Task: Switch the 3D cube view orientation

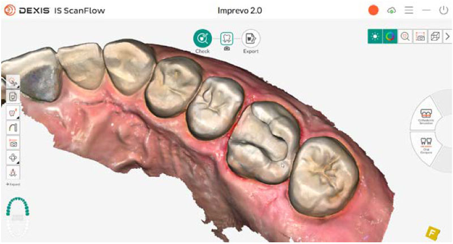Action: (435, 37)
